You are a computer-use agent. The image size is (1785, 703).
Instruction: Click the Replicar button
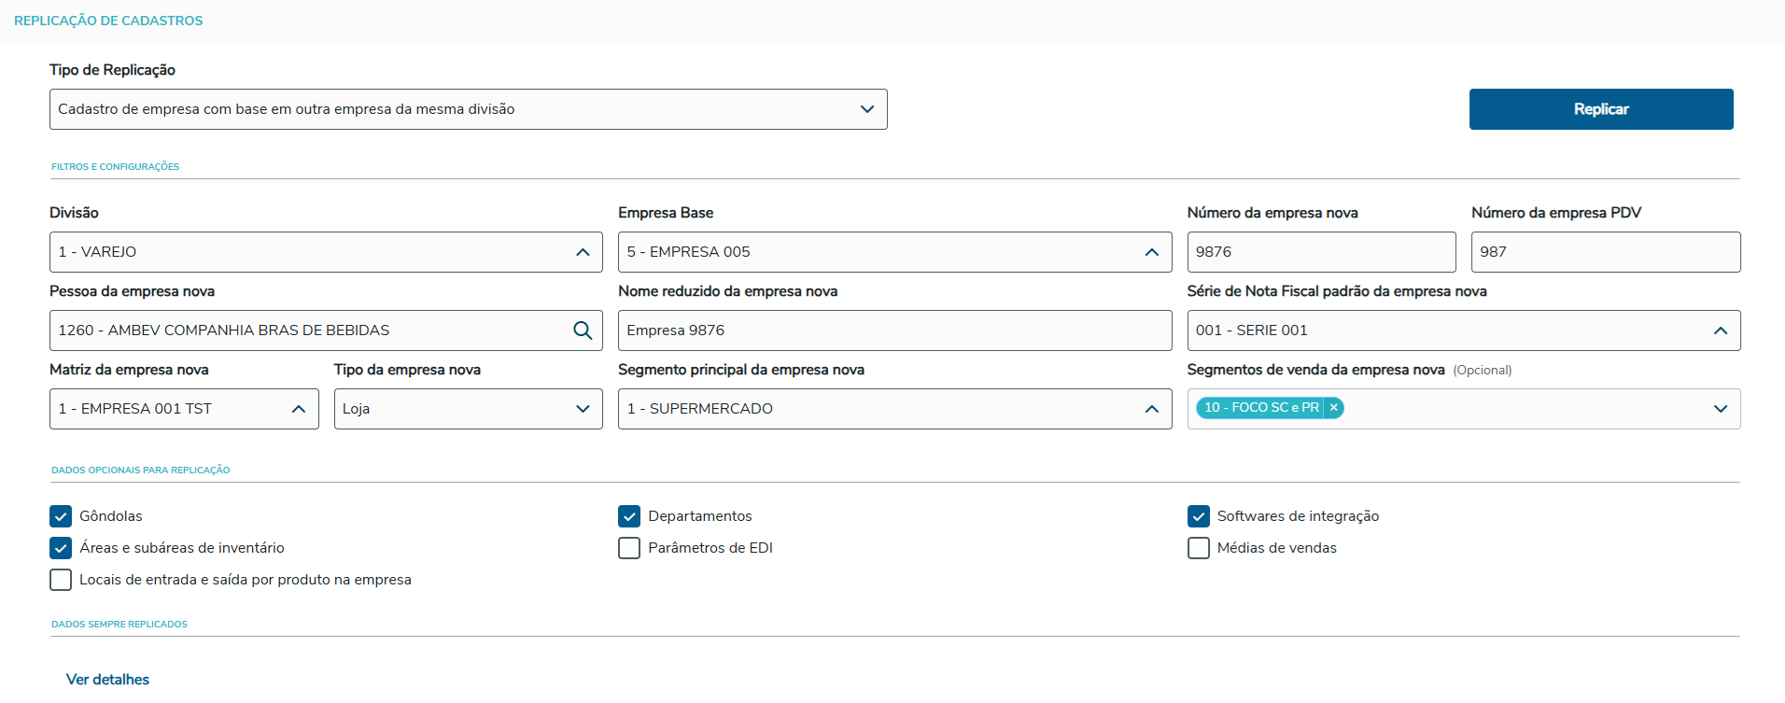pyautogui.click(x=1600, y=109)
